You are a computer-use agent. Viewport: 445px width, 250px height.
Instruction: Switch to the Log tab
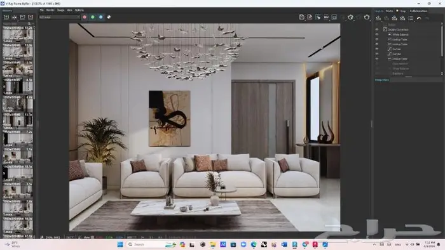click(x=403, y=11)
